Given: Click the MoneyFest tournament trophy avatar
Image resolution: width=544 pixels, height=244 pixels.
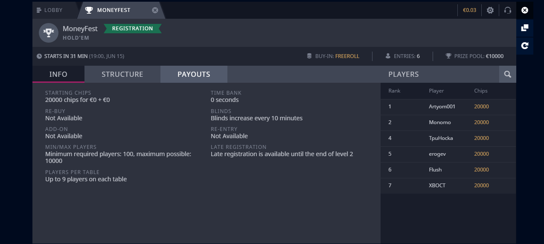Looking at the screenshot, I should 48,33.
